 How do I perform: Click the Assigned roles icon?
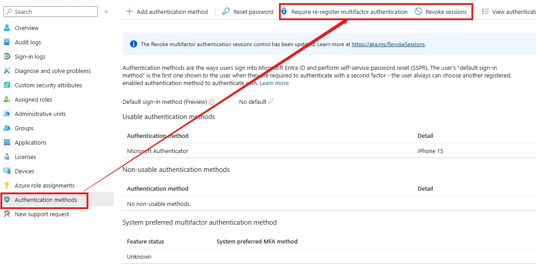[x=7, y=99]
